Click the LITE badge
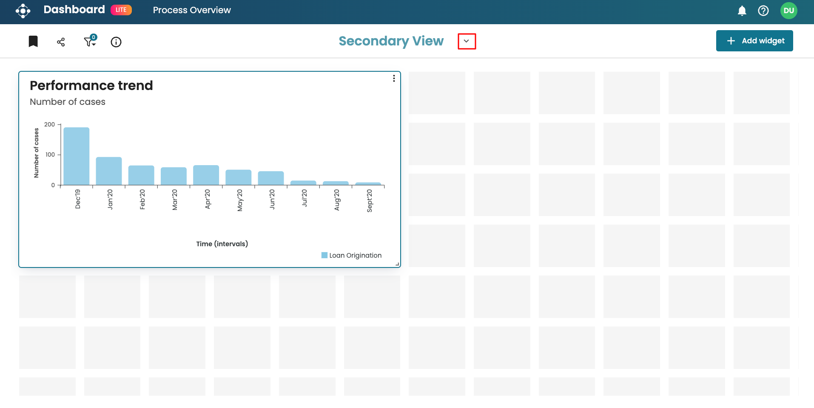 (x=121, y=10)
